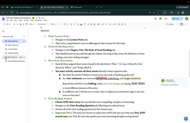Run spelling and grammar check

tap(23, 24)
